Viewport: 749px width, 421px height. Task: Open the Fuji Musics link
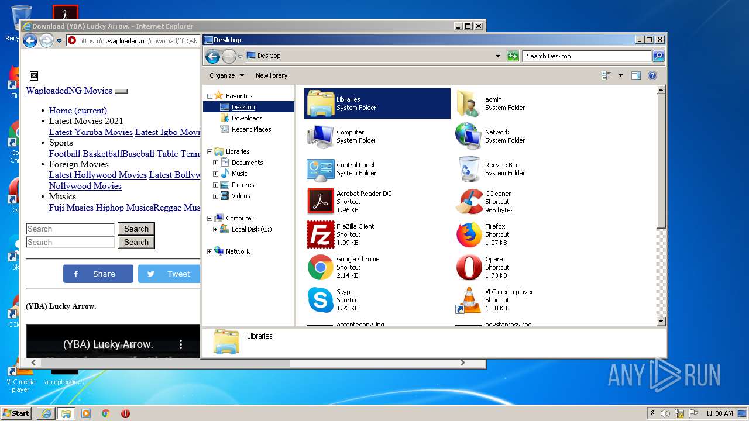tap(71, 208)
